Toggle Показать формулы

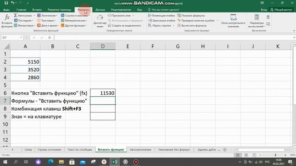click(x=191, y=15)
